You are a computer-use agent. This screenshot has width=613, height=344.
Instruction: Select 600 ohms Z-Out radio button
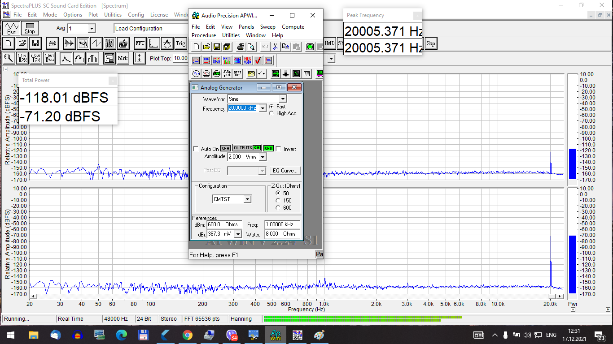278,208
